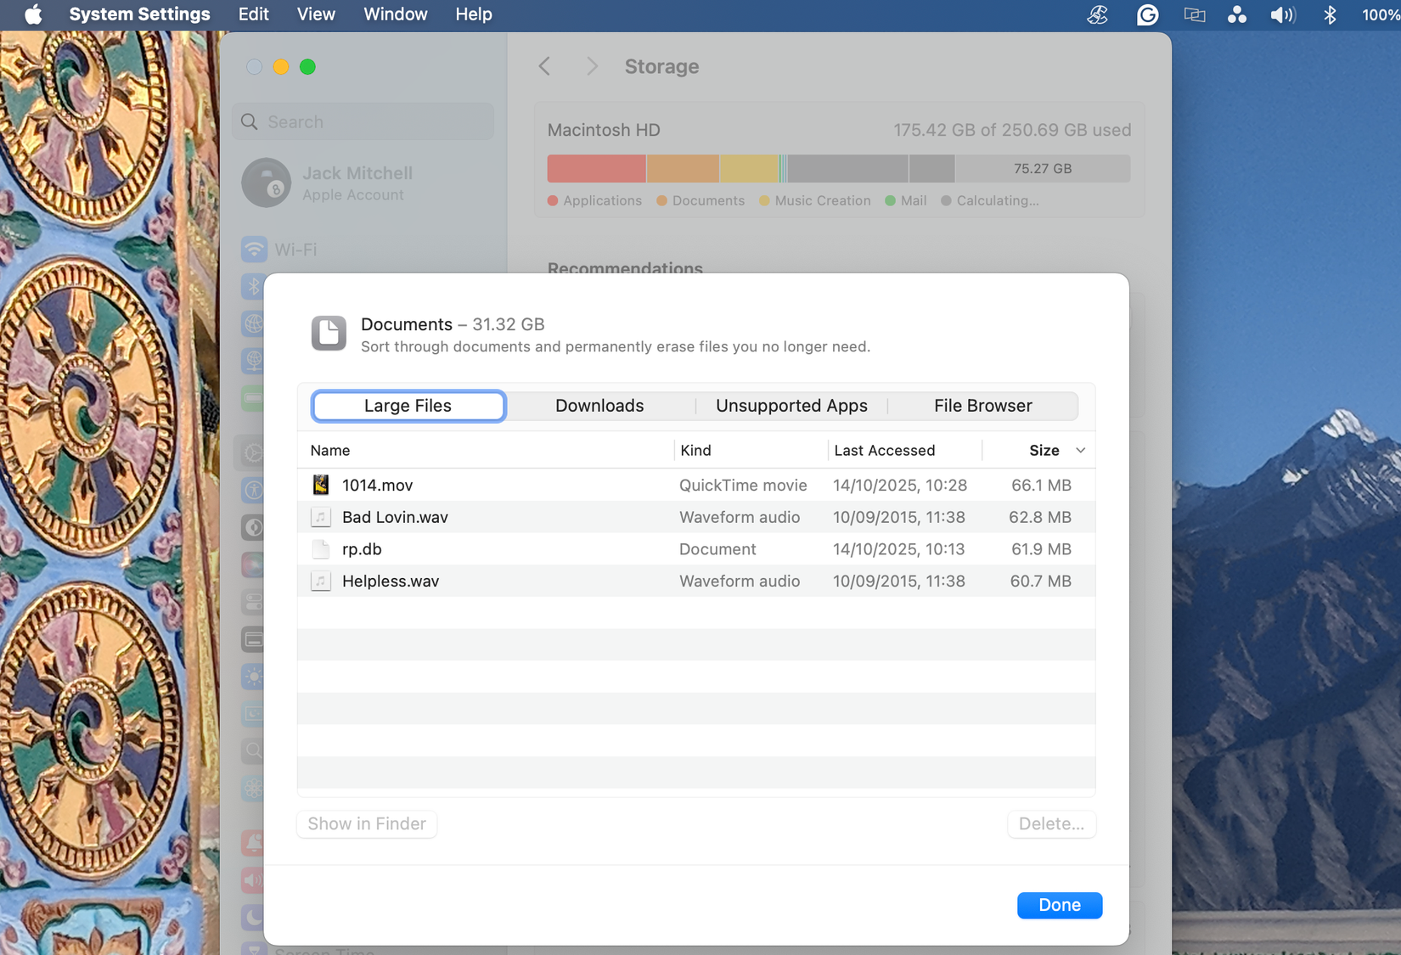Click the screen mirroring icon in menu bar

tap(1193, 14)
